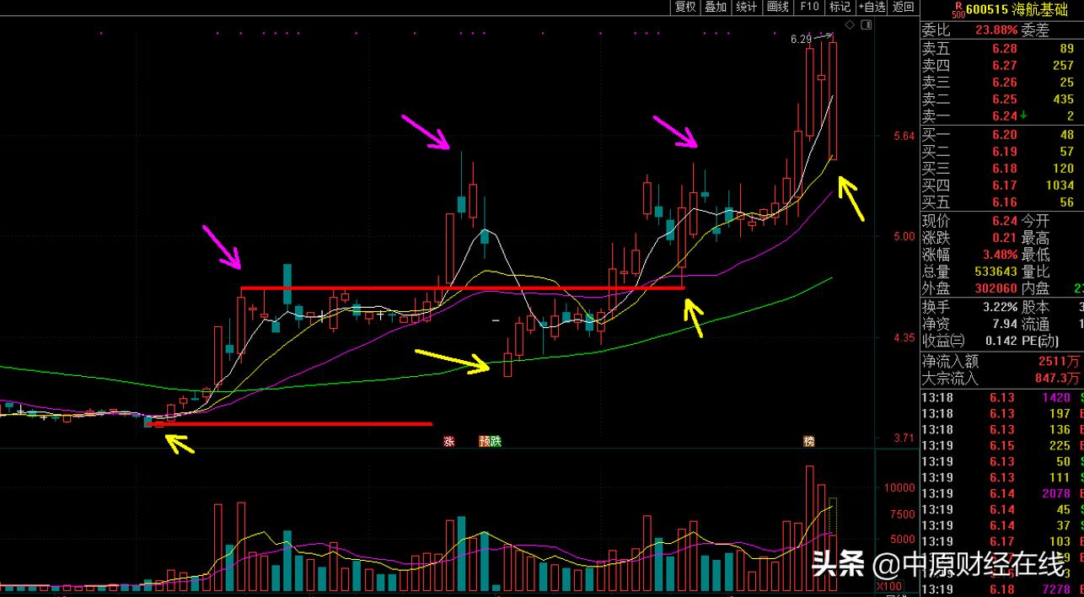Select the 卖四 6.27 order row
Image resolution: width=1084 pixels, height=597 pixels.
click(x=1001, y=65)
